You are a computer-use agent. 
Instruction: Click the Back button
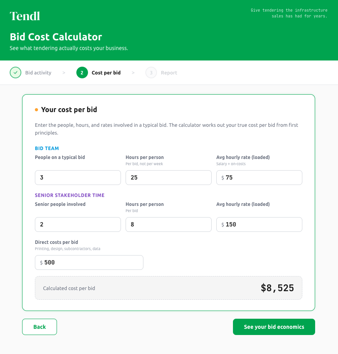pos(39,327)
